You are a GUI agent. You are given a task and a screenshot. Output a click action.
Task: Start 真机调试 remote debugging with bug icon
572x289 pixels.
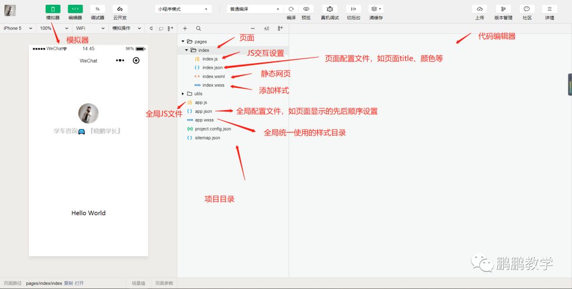coord(329,9)
